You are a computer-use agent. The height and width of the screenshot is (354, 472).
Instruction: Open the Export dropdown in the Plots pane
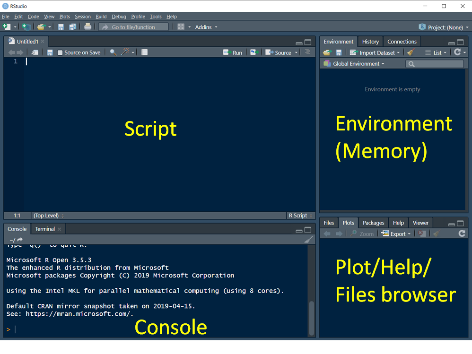396,233
